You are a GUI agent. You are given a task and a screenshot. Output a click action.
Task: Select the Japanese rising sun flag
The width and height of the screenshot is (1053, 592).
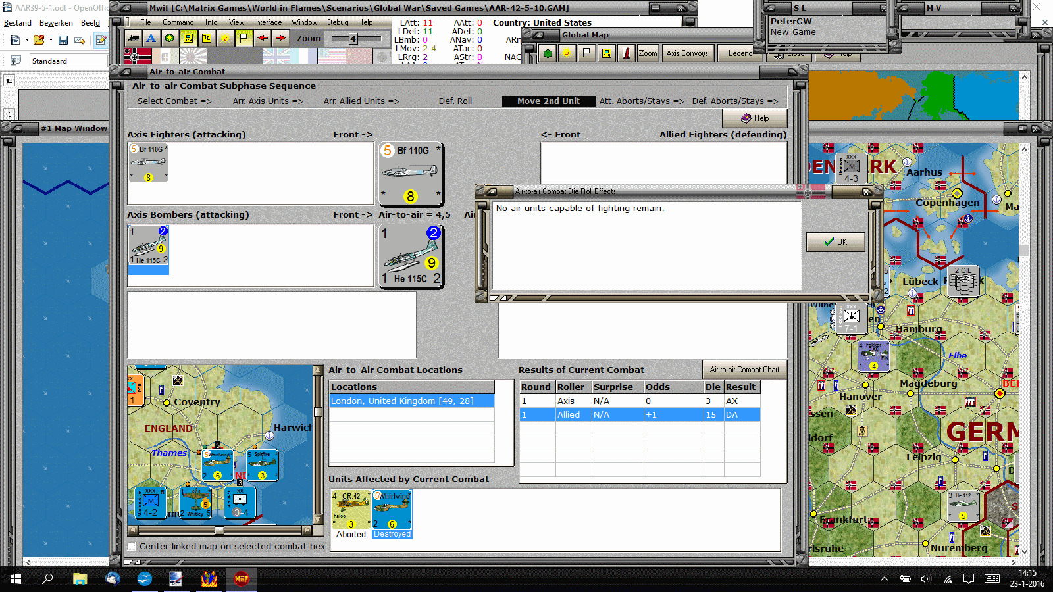pos(193,56)
